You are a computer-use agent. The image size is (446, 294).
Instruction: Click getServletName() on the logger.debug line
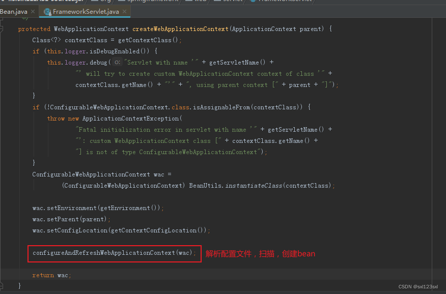click(237, 63)
